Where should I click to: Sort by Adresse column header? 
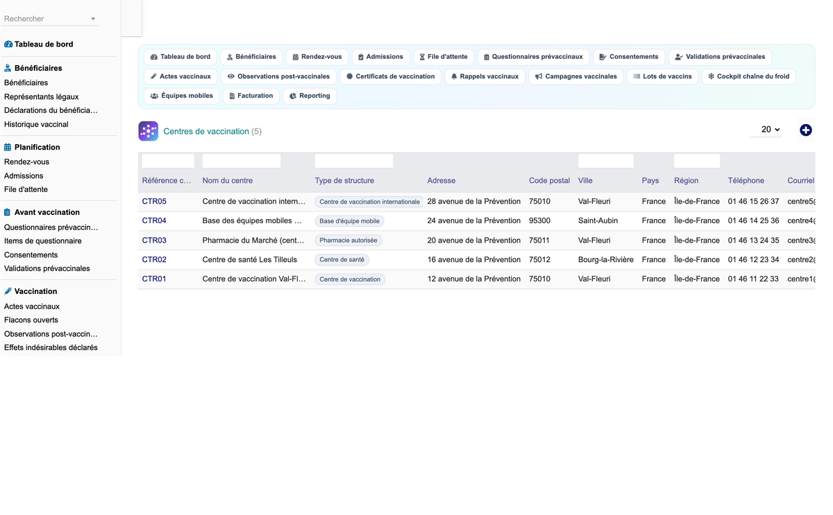441,181
